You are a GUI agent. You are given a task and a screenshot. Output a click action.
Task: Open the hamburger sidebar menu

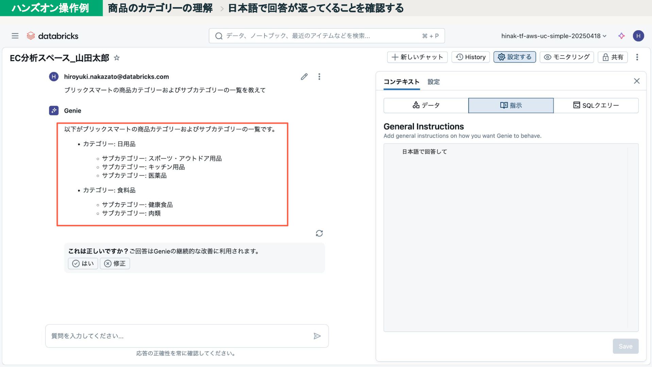[15, 36]
